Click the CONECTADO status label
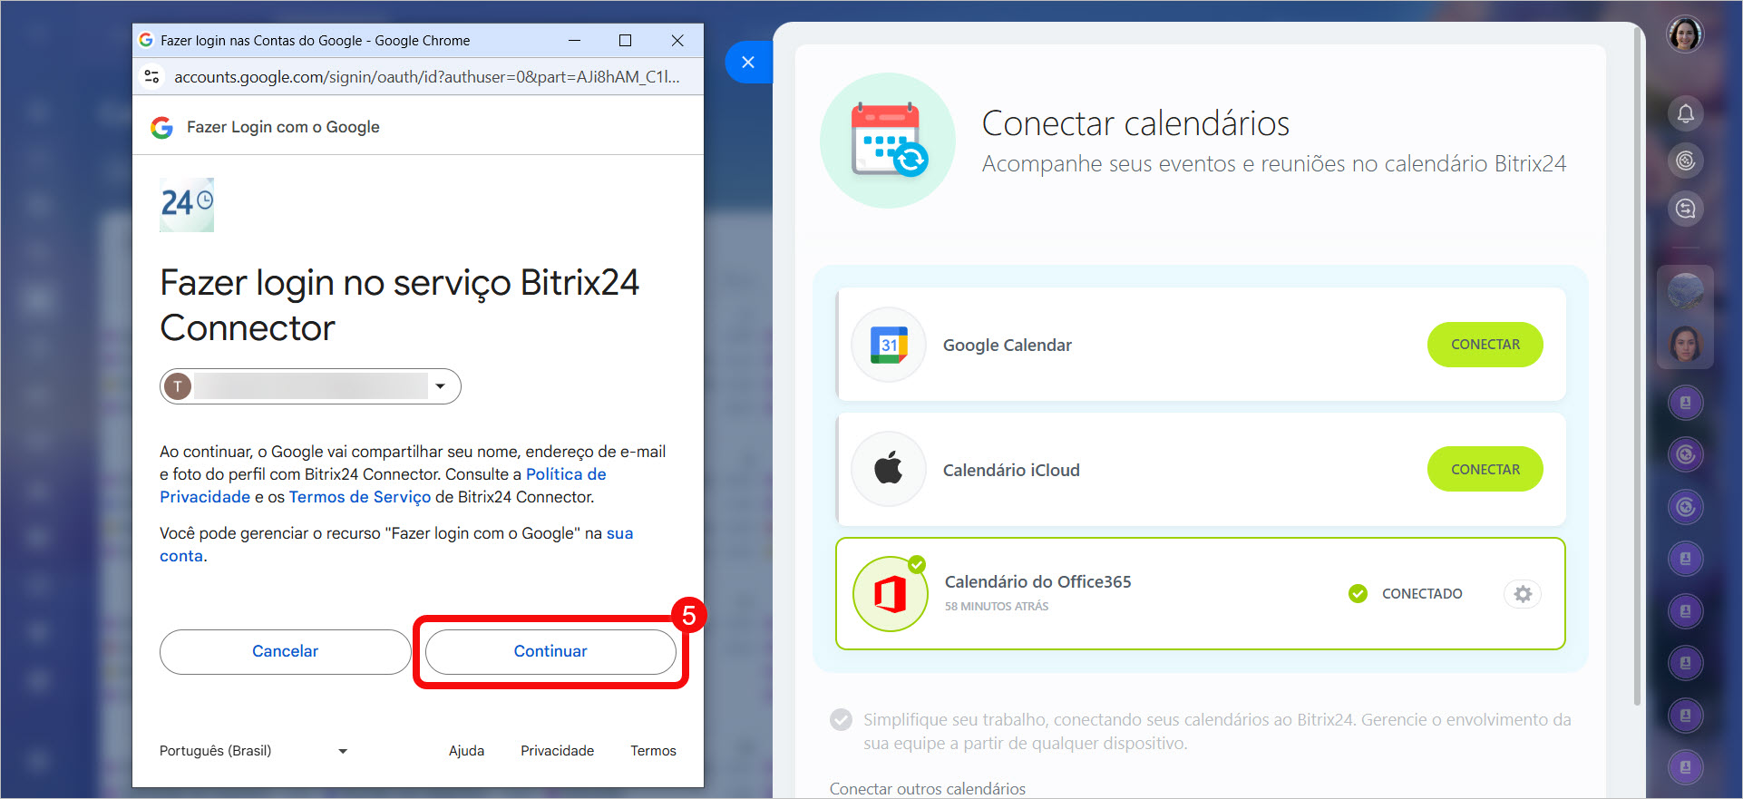The width and height of the screenshot is (1743, 799). tap(1422, 594)
